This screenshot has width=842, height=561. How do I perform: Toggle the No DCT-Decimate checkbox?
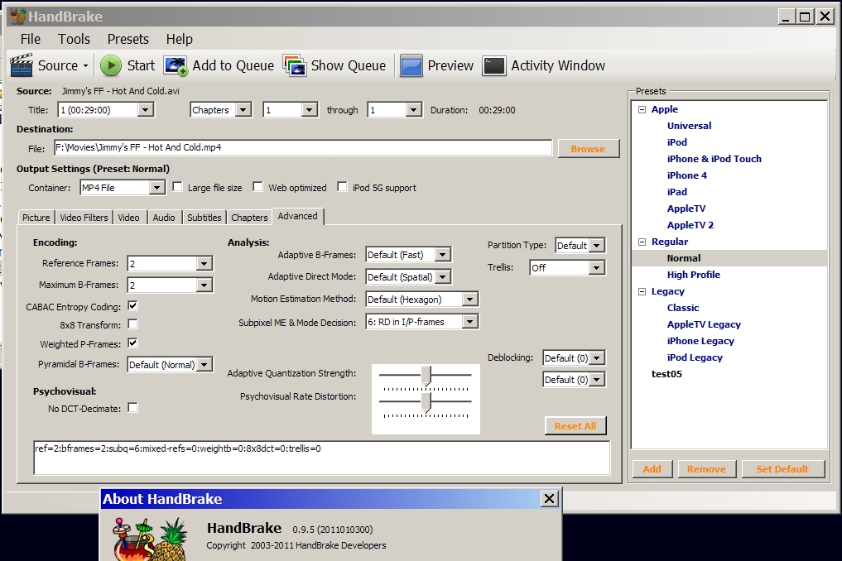(132, 408)
